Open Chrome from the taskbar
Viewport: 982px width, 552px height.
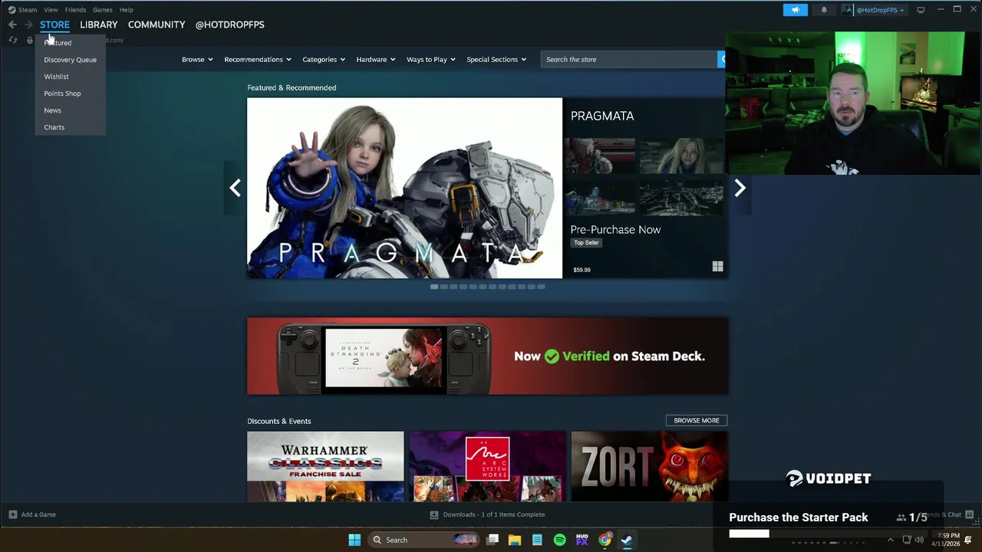point(605,540)
